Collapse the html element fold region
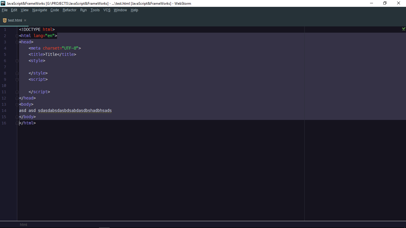The height and width of the screenshot is (228, 406). pos(17,36)
